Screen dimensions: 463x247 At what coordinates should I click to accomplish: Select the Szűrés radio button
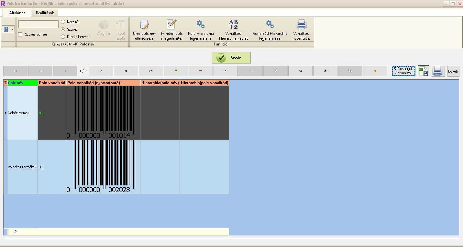pos(63,29)
